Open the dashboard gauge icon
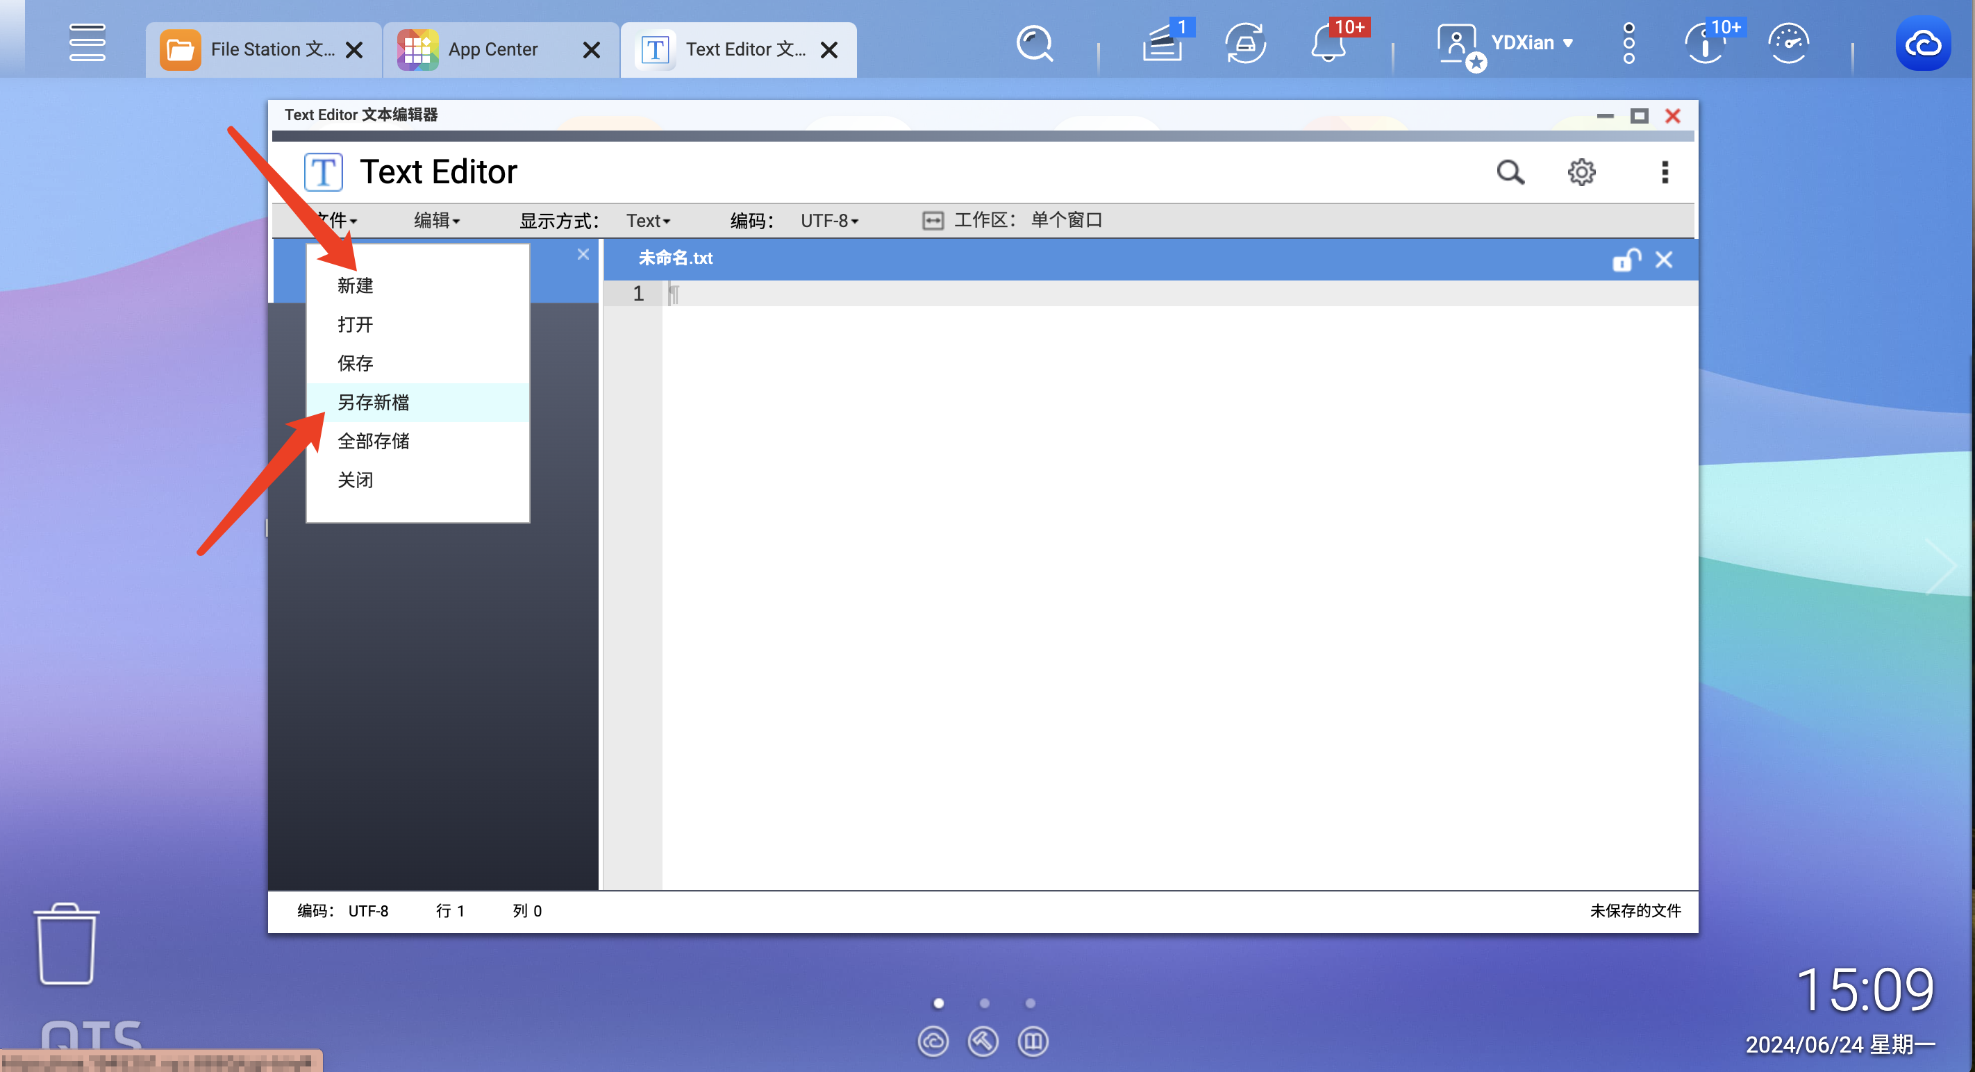The height and width of the screenshot is (1072, 1975). click(1788, 44)
